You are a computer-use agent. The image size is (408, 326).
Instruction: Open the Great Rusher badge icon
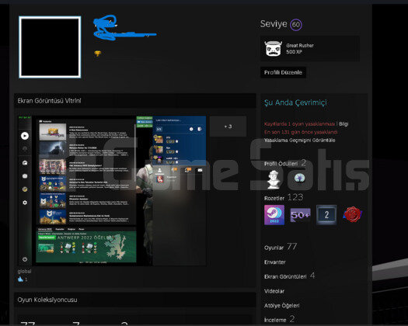click(x=273, y=49)
